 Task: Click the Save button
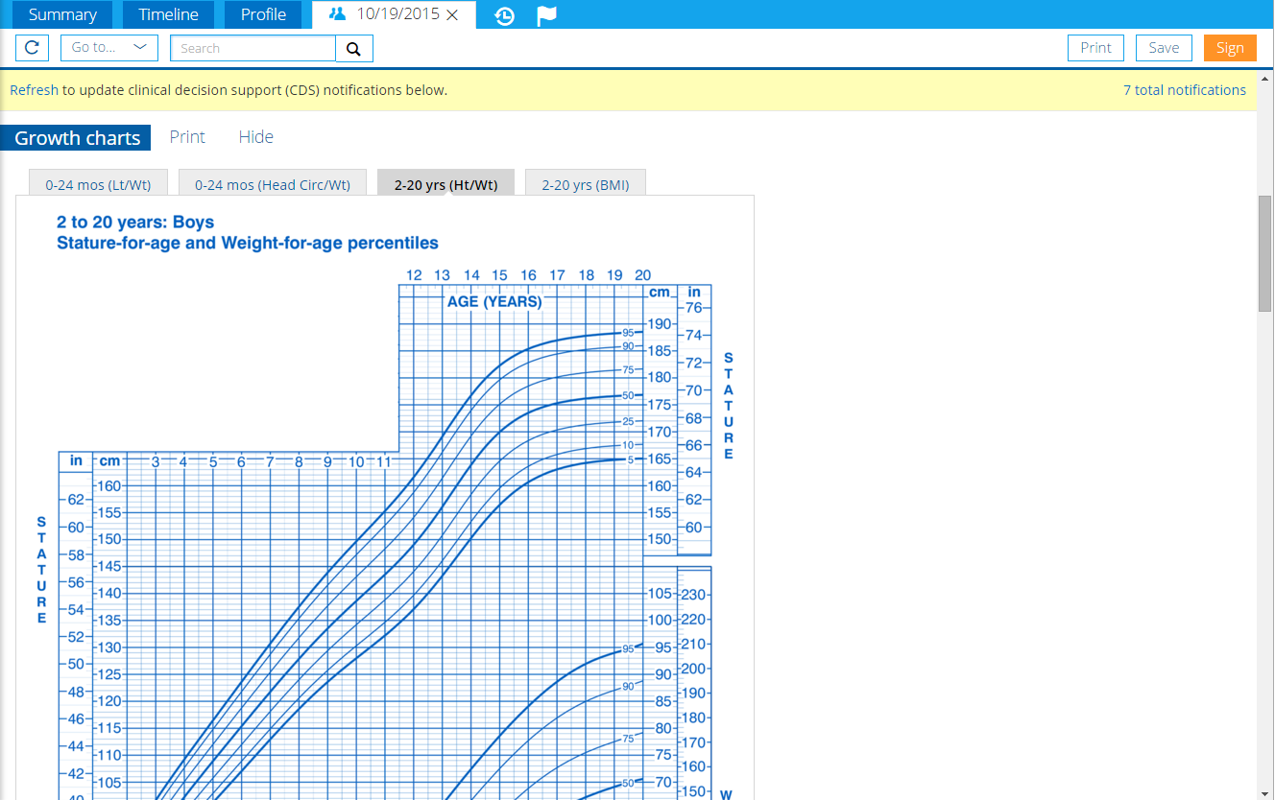(1164, 48)
